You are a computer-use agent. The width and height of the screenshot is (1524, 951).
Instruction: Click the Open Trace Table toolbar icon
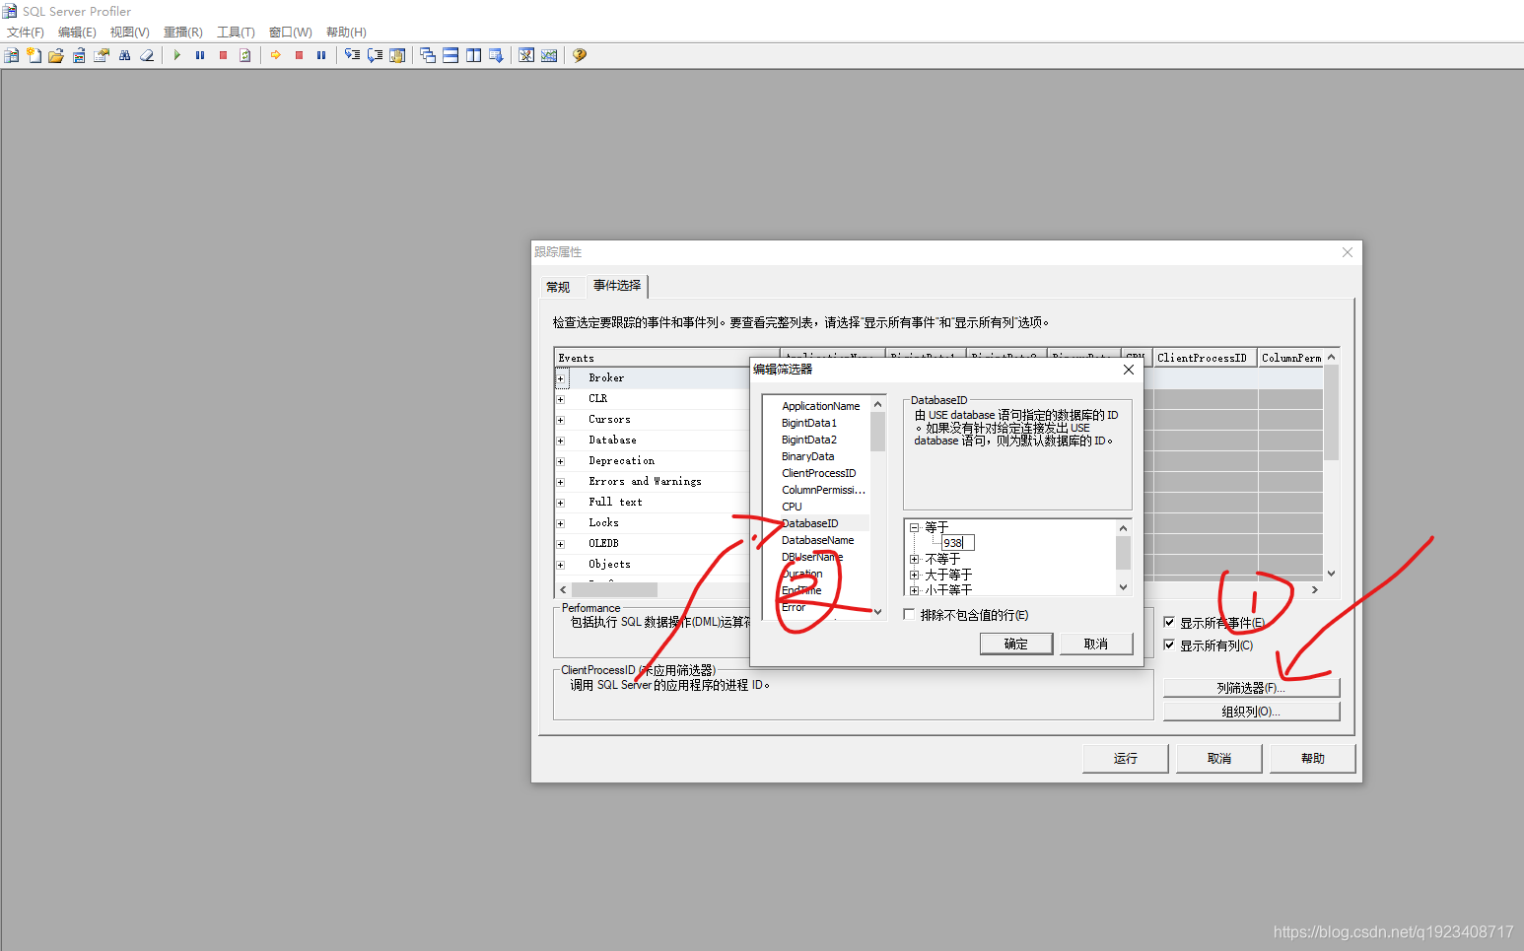79,55
